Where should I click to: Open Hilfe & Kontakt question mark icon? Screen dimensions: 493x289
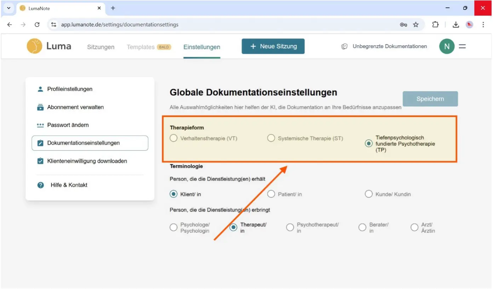coord(40,185)
